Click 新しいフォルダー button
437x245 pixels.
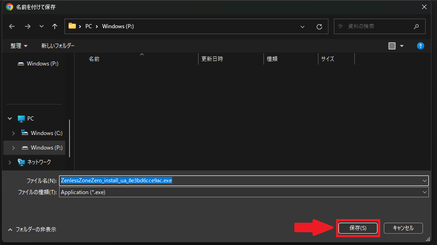(x=58, y=46)
